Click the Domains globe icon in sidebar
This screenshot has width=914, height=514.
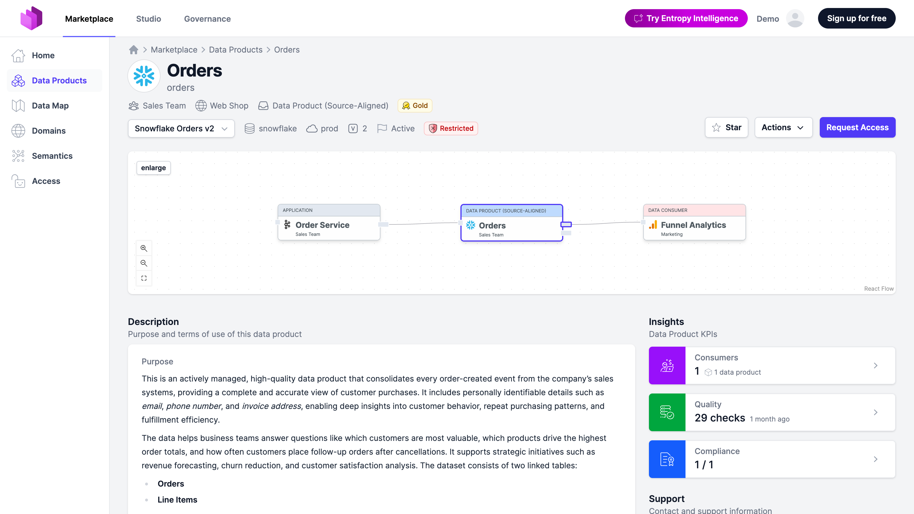tap(18, 131)
